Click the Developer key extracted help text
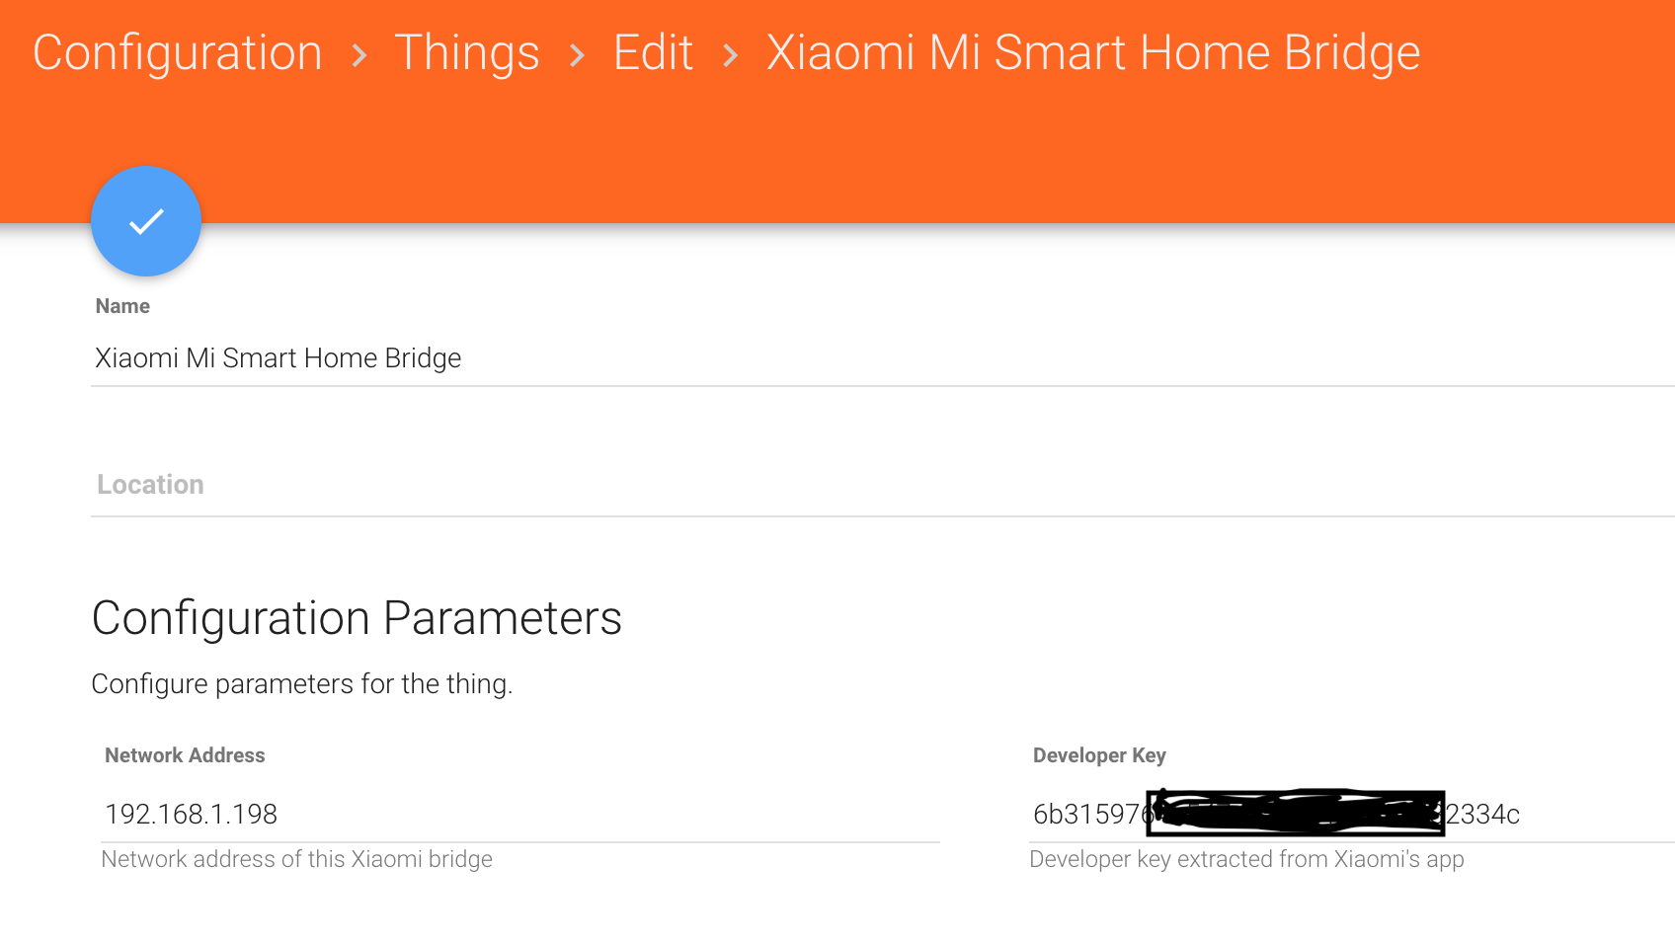1675x944 pixels. [x=1246, y=859]
